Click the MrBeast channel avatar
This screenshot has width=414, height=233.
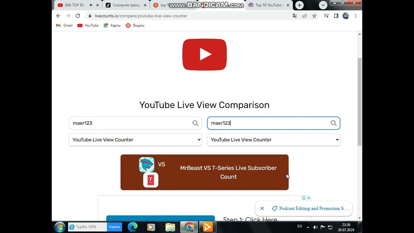pyautogui.click(x=147, y=165)
